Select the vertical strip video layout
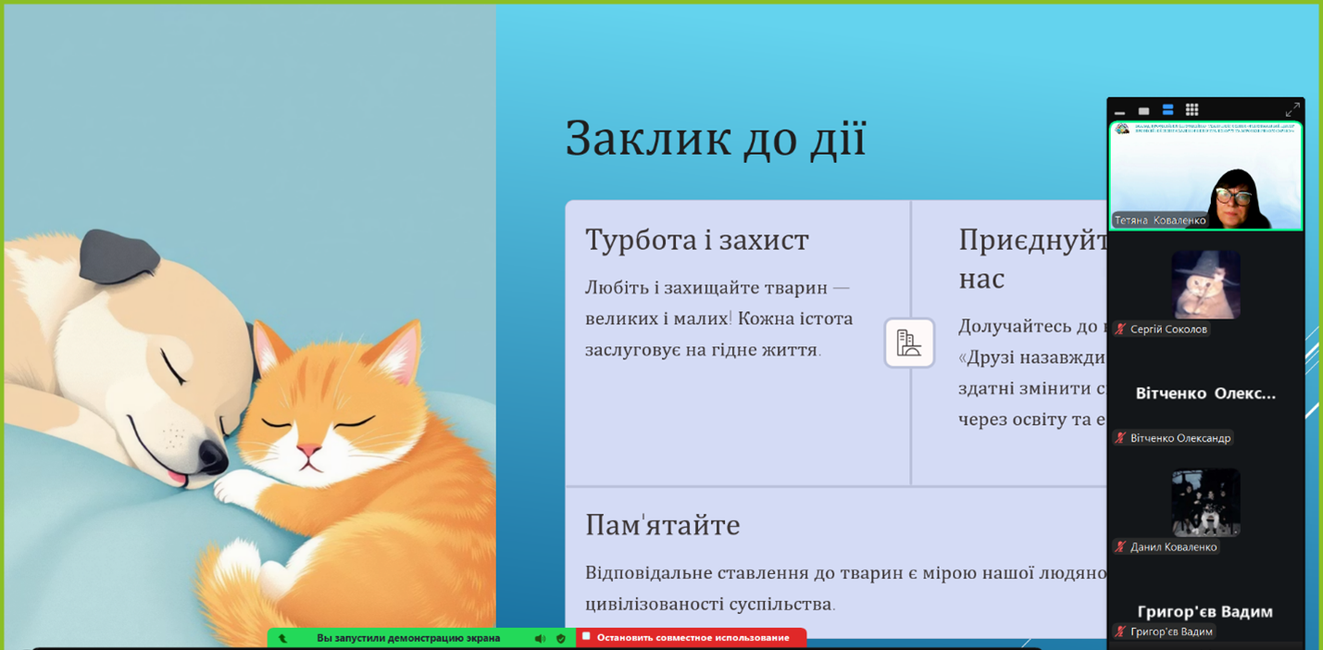Viewport: 1323px width, 650px height. coord(1168,110)
